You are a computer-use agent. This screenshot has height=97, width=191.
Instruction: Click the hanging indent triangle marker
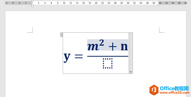point(32,4)
